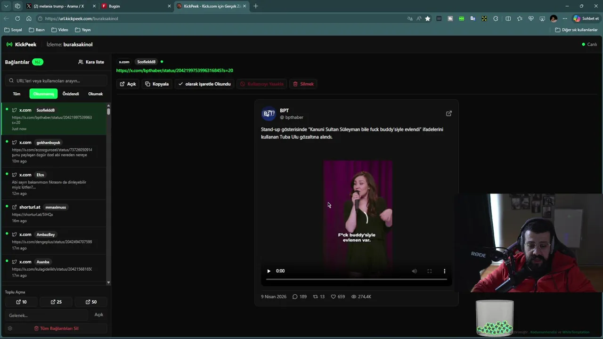Select the Tüm filter tab
The height and width of the screenshot is (339, 603).
(x=16, y=94)
